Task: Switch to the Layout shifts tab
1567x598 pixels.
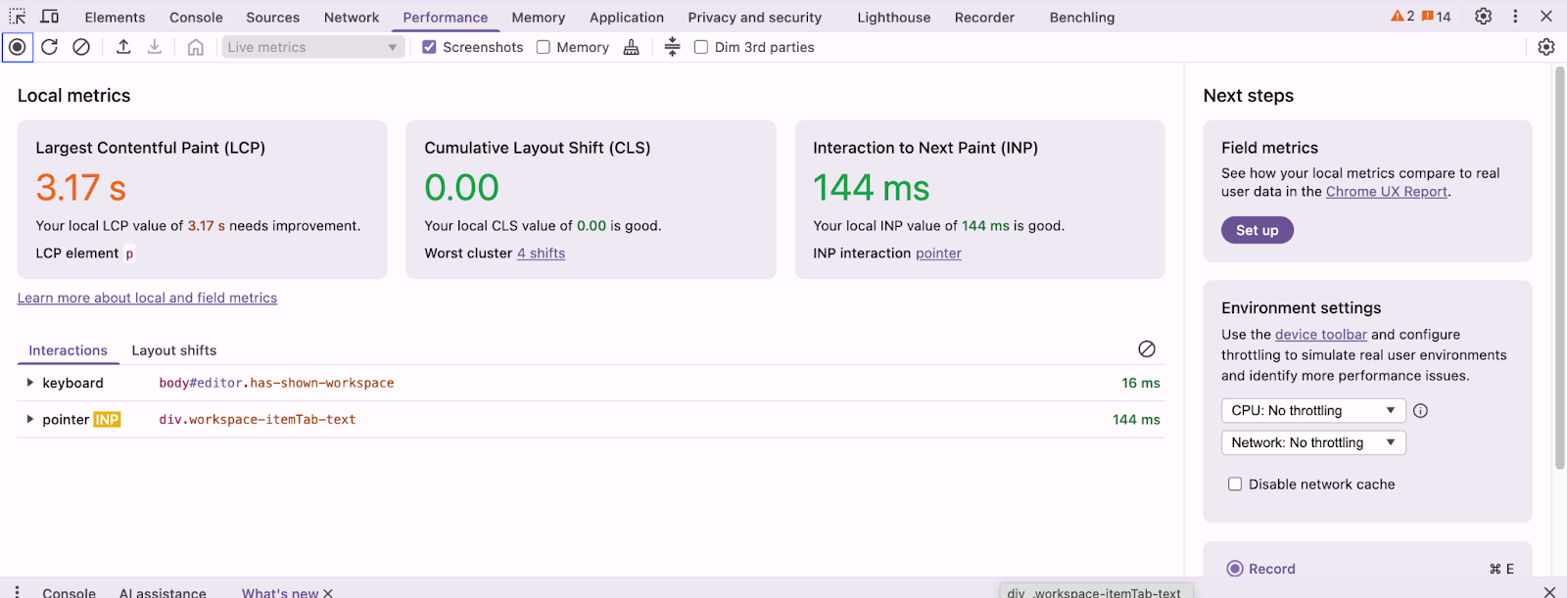Action: click(x=174, y=350)
